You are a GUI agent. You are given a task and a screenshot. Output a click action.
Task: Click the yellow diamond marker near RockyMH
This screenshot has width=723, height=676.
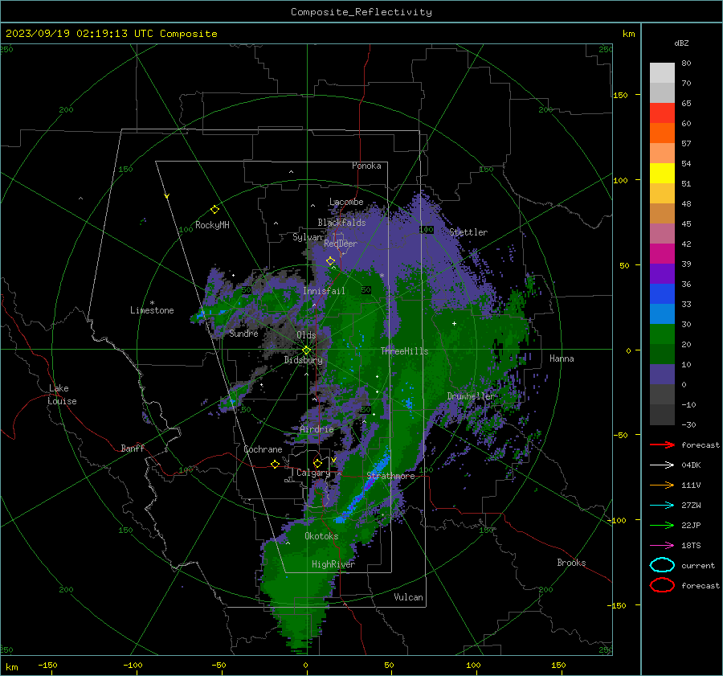pos(214,210)
